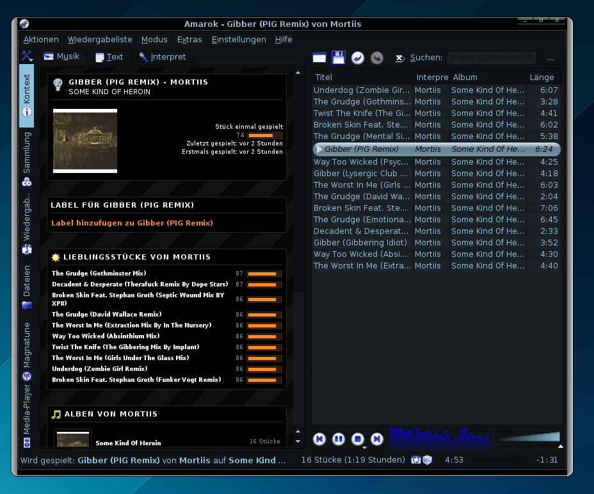Screen dimensions: 594x494
Task: Click the context browser scroll-up arrow at top
Action: [298, 72]
